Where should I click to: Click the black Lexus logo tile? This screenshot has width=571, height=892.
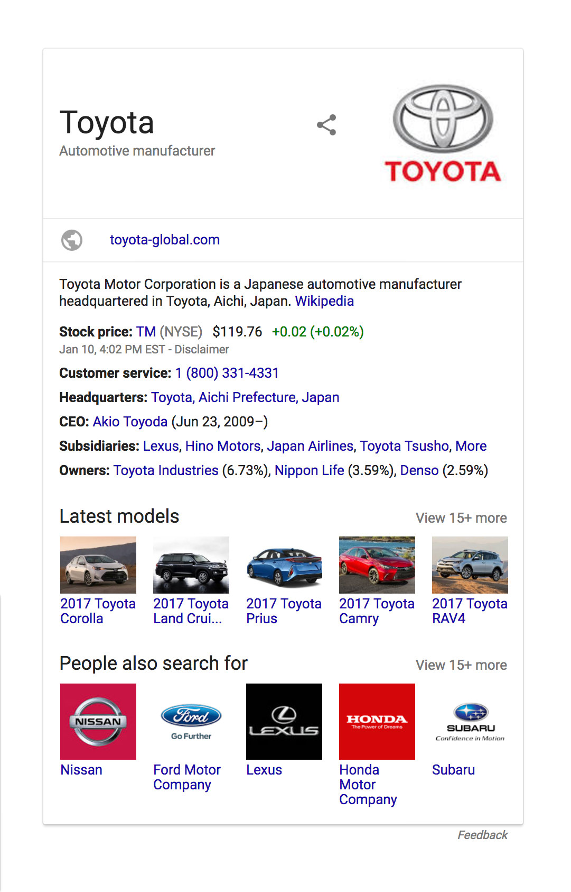[284, 722]
